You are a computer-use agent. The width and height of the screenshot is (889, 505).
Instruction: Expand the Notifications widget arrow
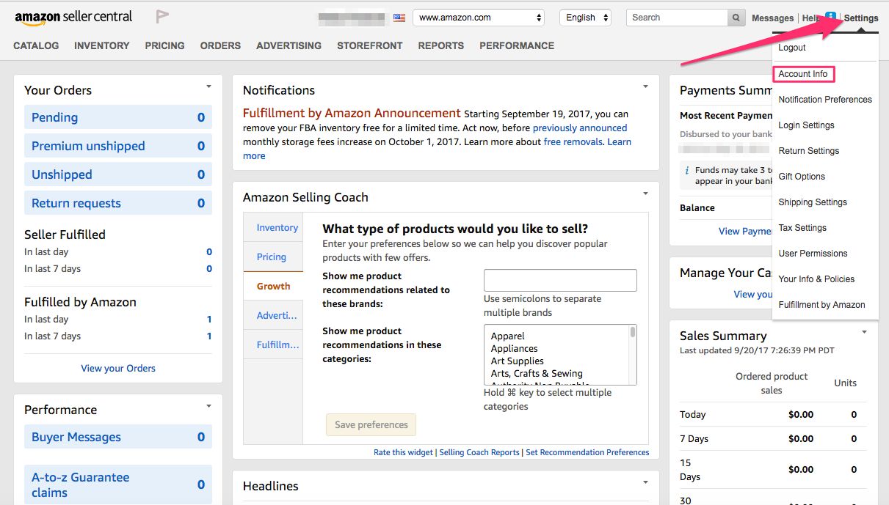[645, 86]
